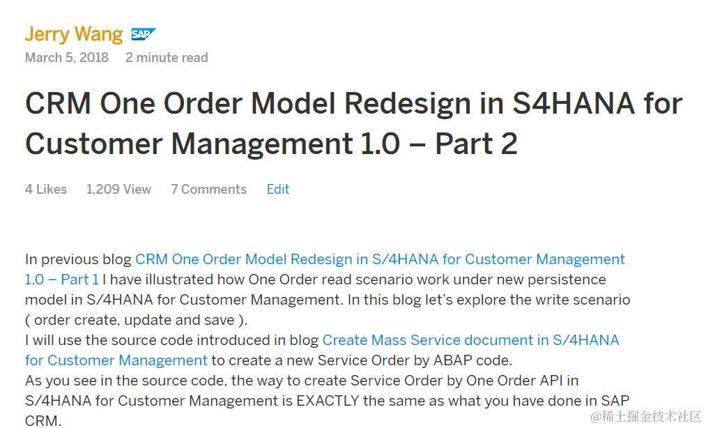Click the '4 Likes' count

coord(46,189)
